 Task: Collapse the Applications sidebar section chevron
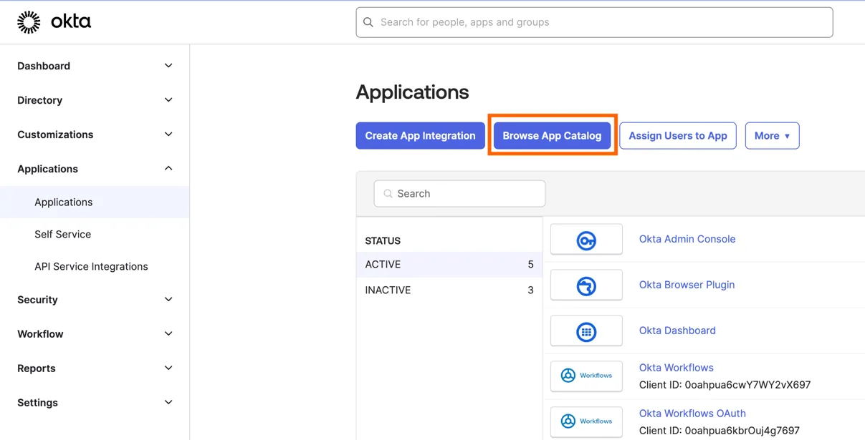(x=168, y=169)
